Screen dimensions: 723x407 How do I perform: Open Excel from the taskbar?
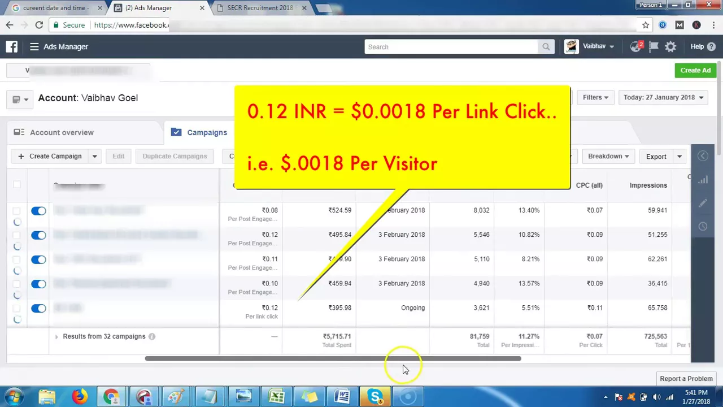(277, 397)
